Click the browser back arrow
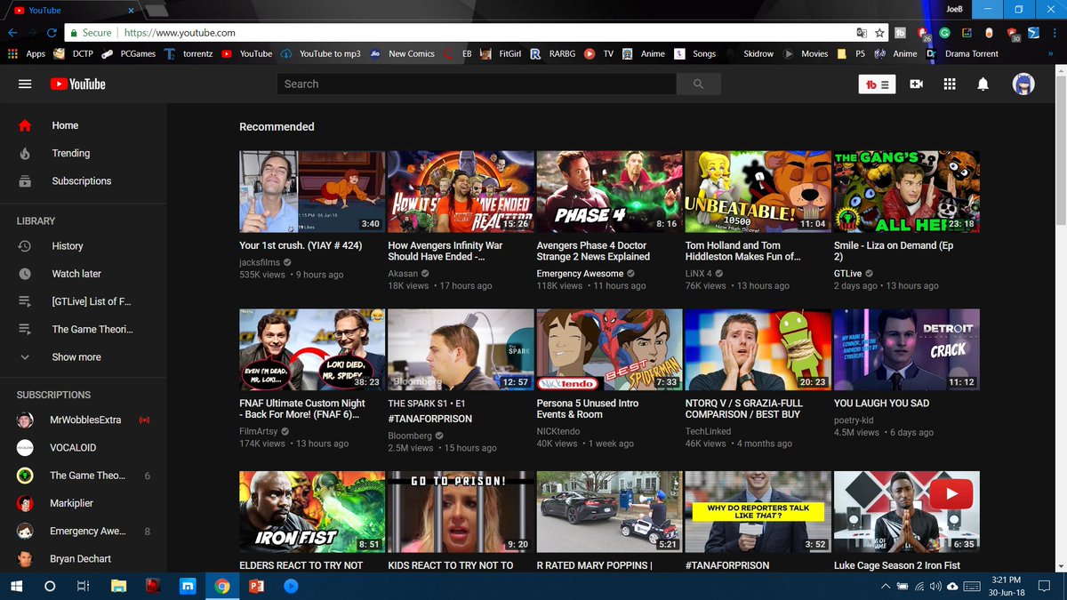This screenshot has width=1067, height=600. coord(12,33)
